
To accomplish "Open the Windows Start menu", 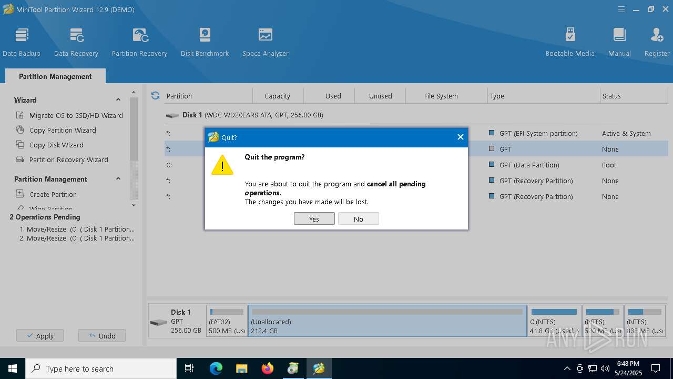I will (x=13, y=368).
